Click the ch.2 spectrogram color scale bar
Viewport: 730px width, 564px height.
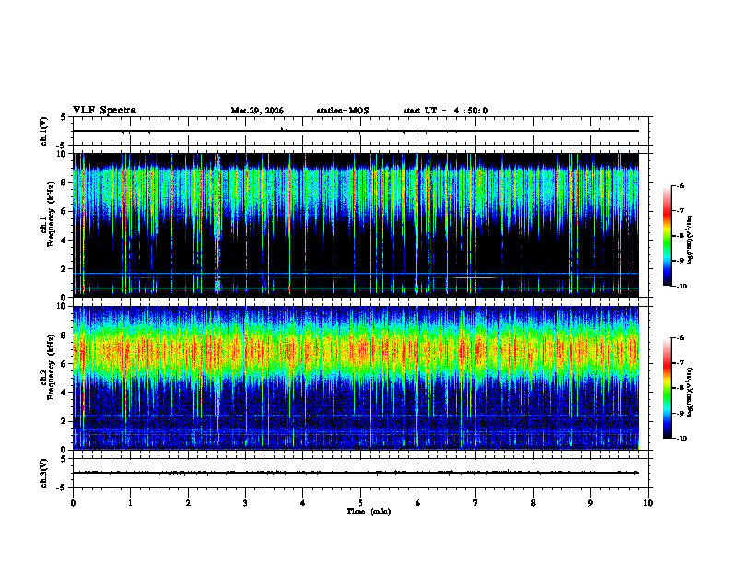pos(667,388)
